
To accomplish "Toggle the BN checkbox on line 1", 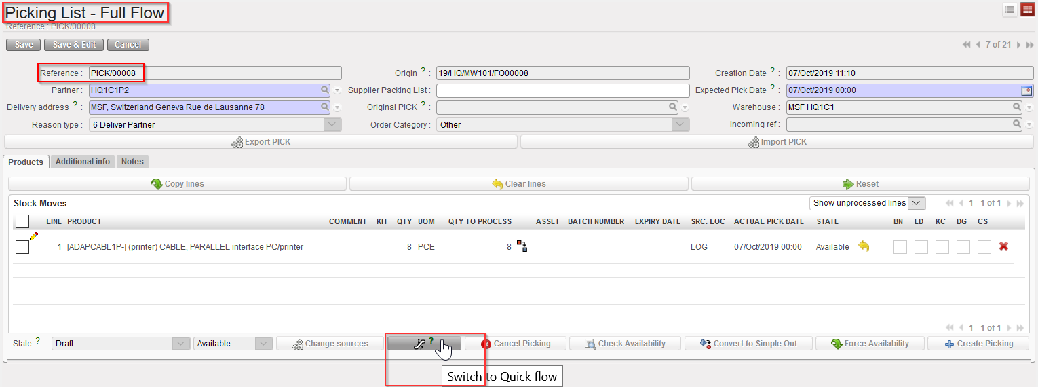I will coord(900,247).
